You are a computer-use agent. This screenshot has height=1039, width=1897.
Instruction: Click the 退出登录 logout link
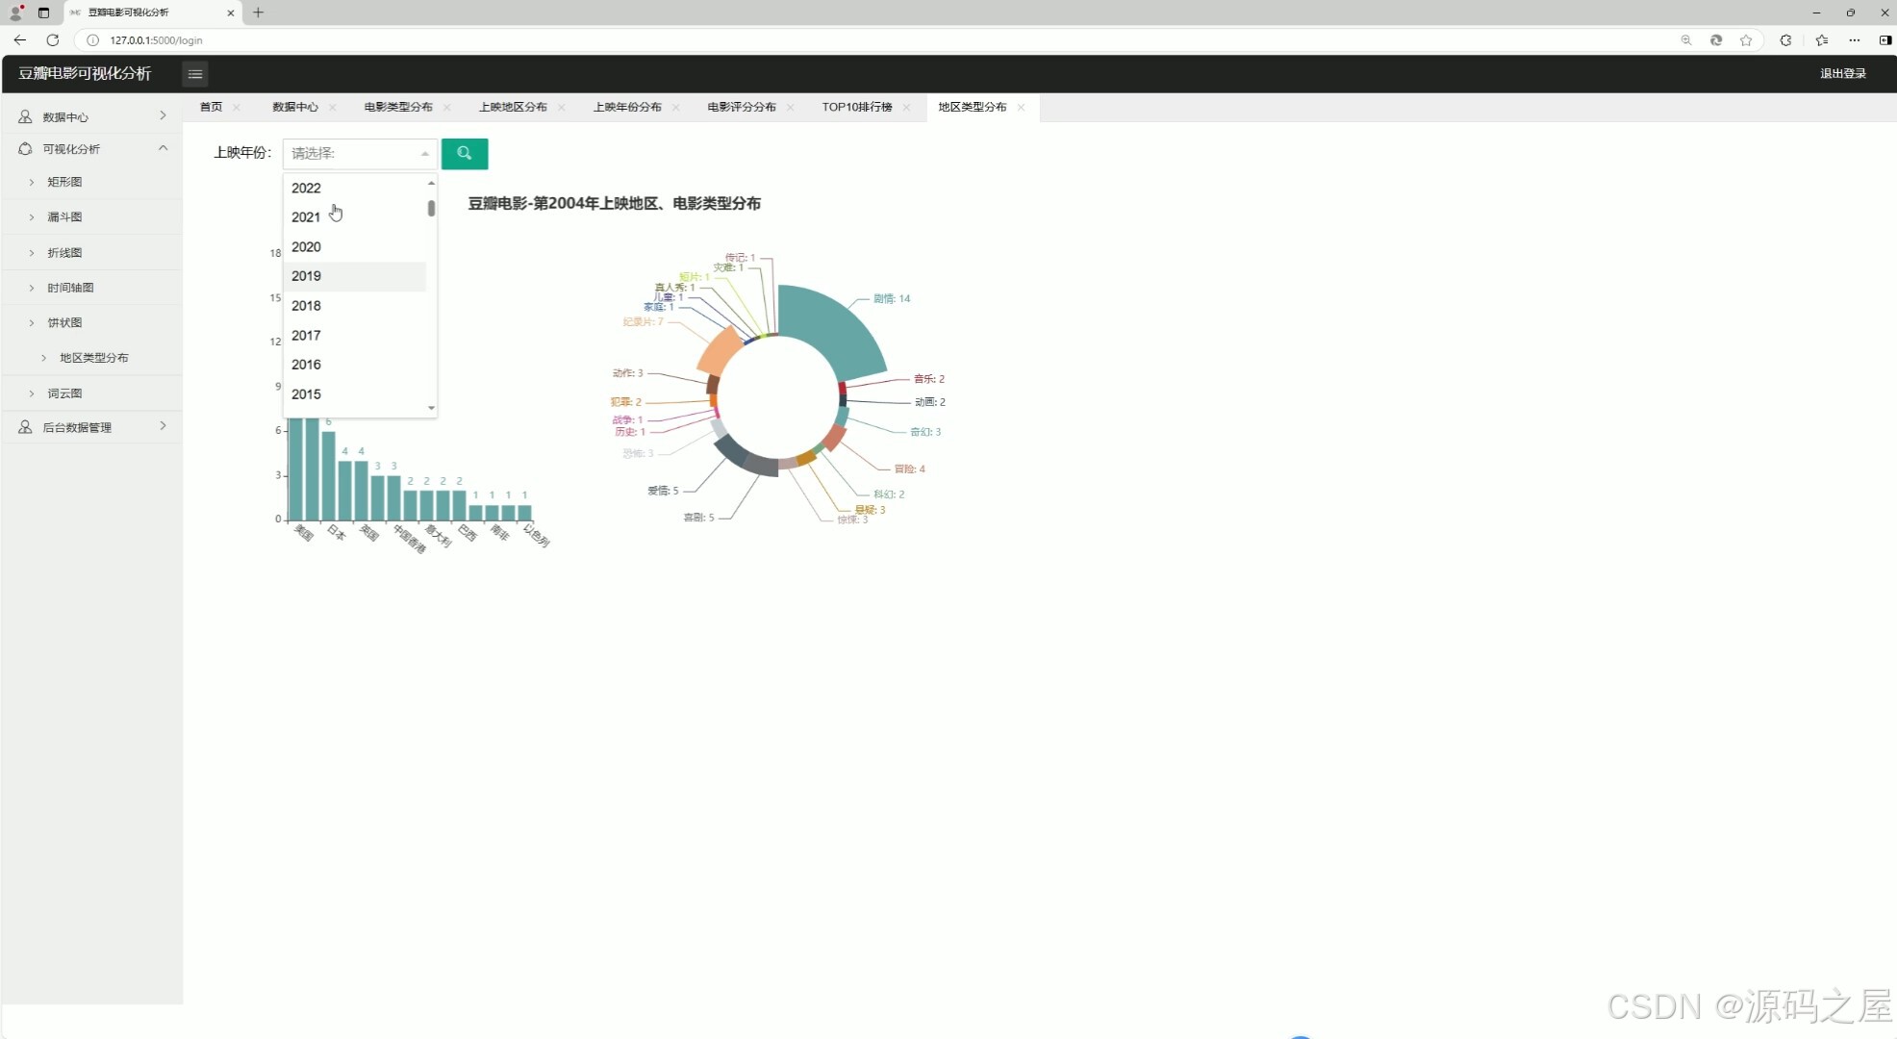[x=1842, y=74]
